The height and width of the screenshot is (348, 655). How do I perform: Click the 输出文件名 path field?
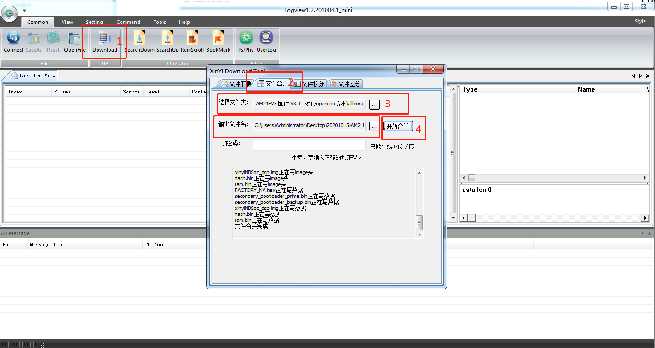tap(309, 126)
